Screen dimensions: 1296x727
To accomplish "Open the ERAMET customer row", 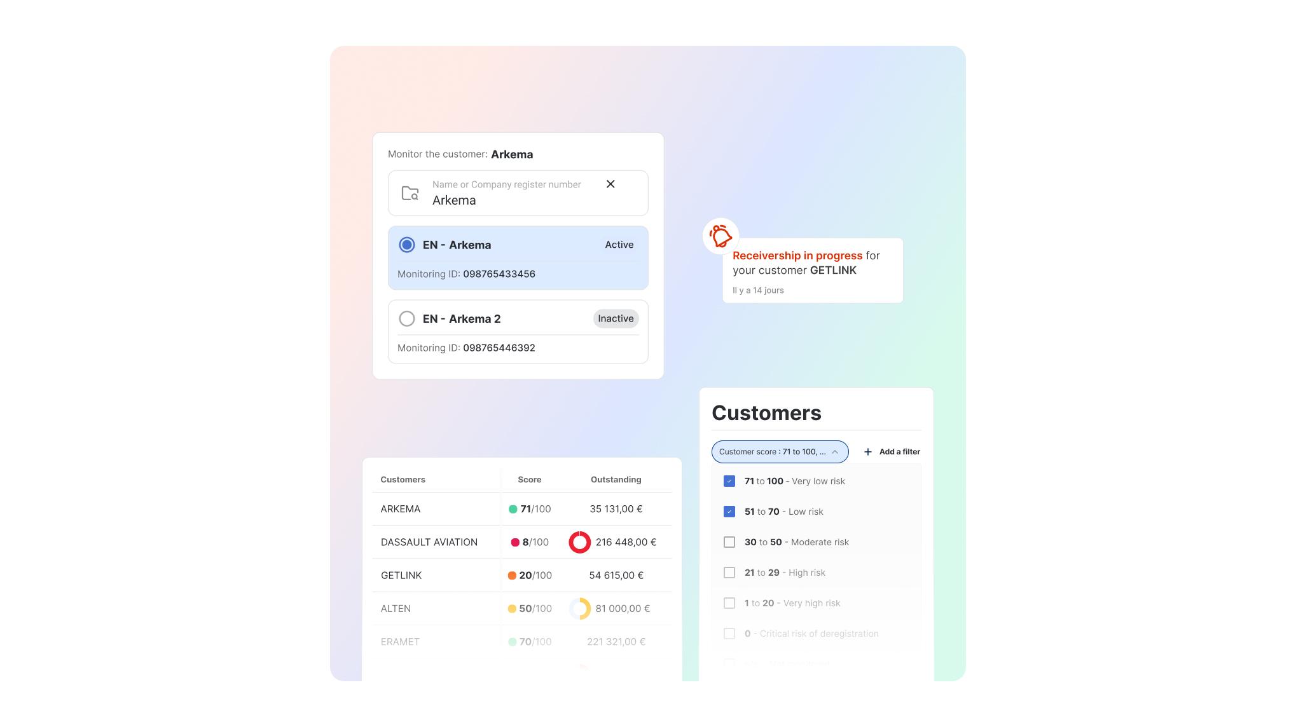I will [522, 642].
